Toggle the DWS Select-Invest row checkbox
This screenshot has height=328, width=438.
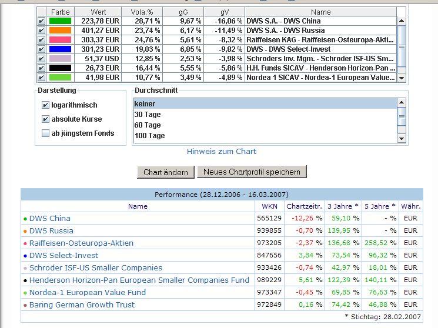(41, 49)
